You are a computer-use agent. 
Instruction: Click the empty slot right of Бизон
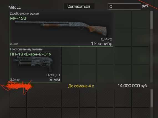pyautogui.click(x=70, y=56)
